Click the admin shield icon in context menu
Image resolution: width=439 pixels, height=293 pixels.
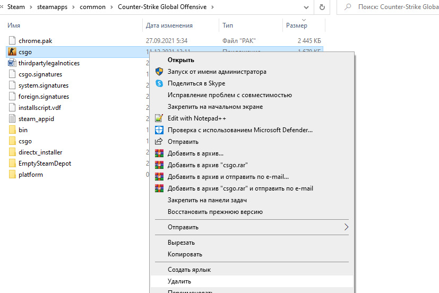159,72
